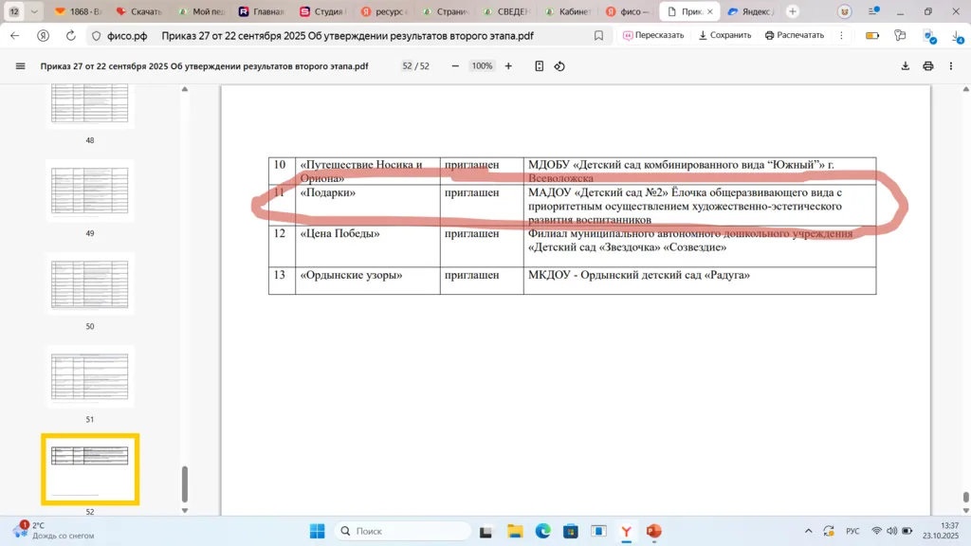This screenshot has width=971, height=546.
Task: Click the fit to page icon
Action: tap(539, 66)
